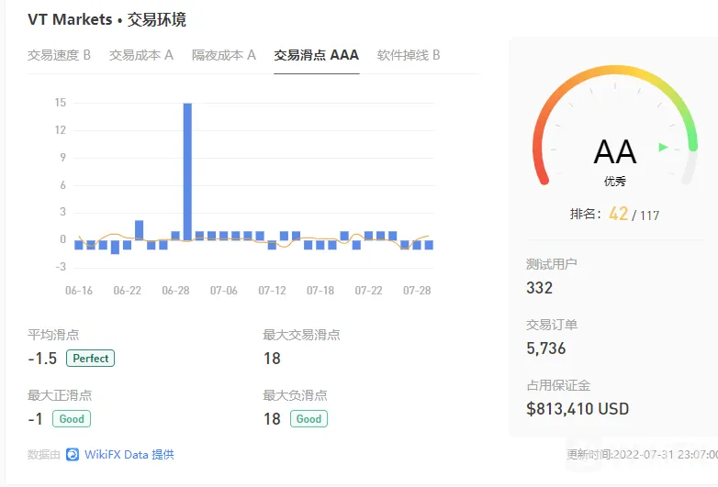Click the ranking number 42

pos(618,214)
